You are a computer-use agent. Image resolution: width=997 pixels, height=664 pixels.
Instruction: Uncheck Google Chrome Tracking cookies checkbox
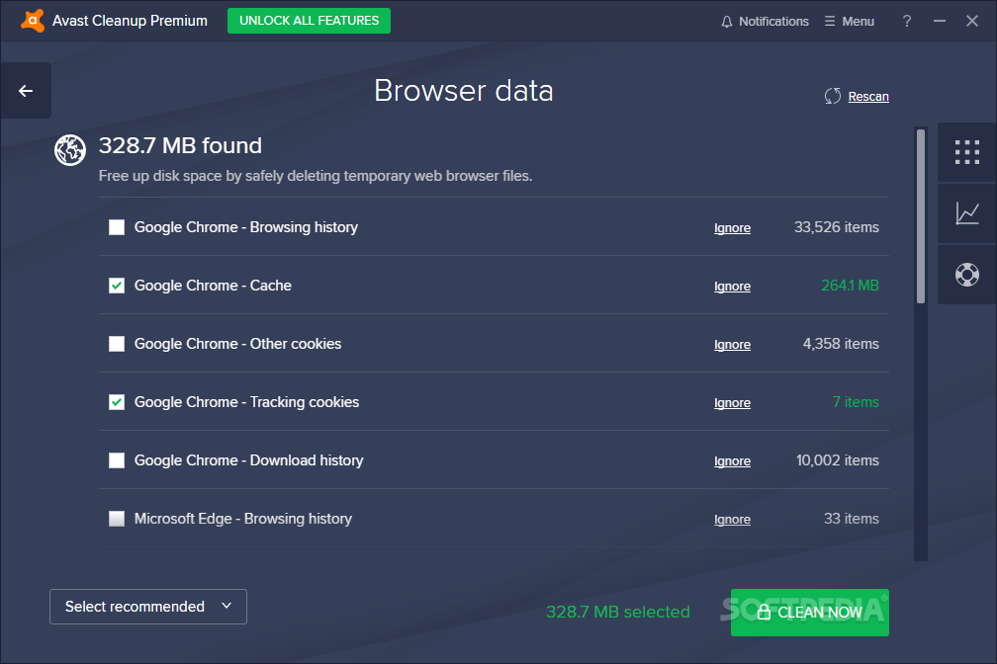(x=117, y=402)
